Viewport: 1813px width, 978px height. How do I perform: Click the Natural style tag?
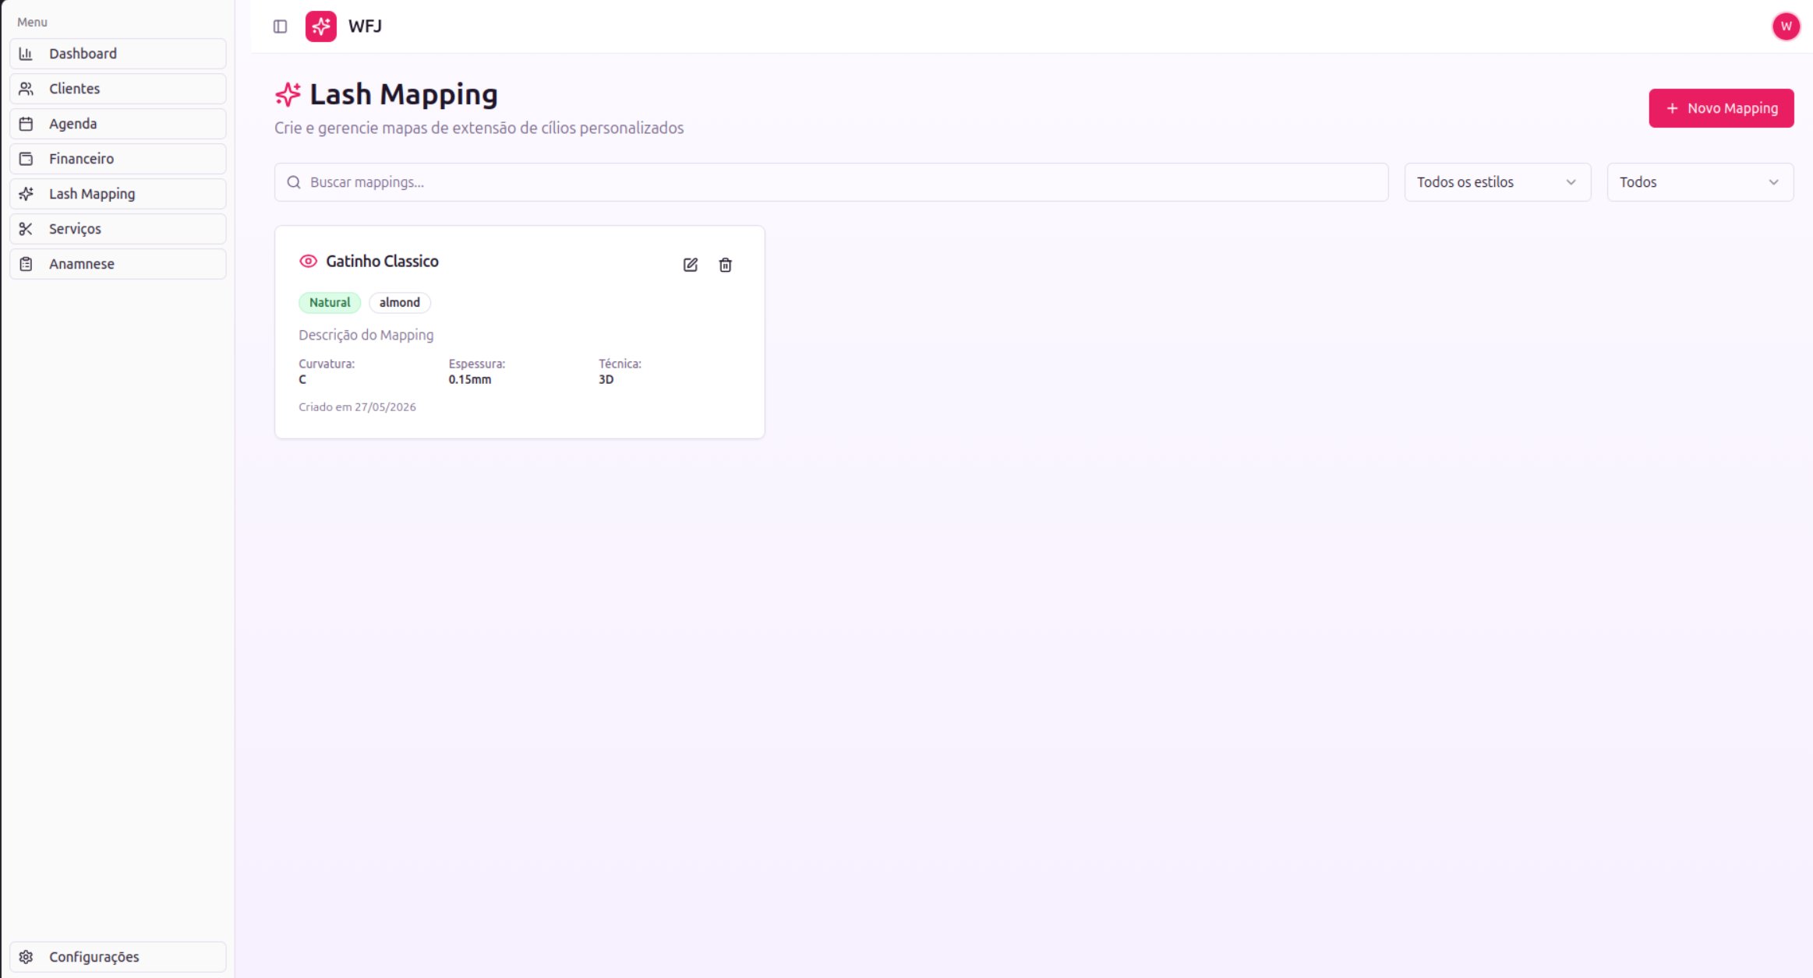pyautogui.click(x=330, y=303)
